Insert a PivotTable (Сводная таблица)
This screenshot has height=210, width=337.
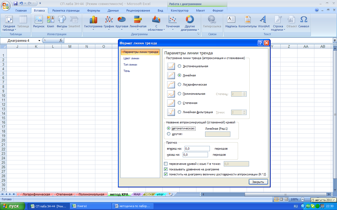click(9, 23)
